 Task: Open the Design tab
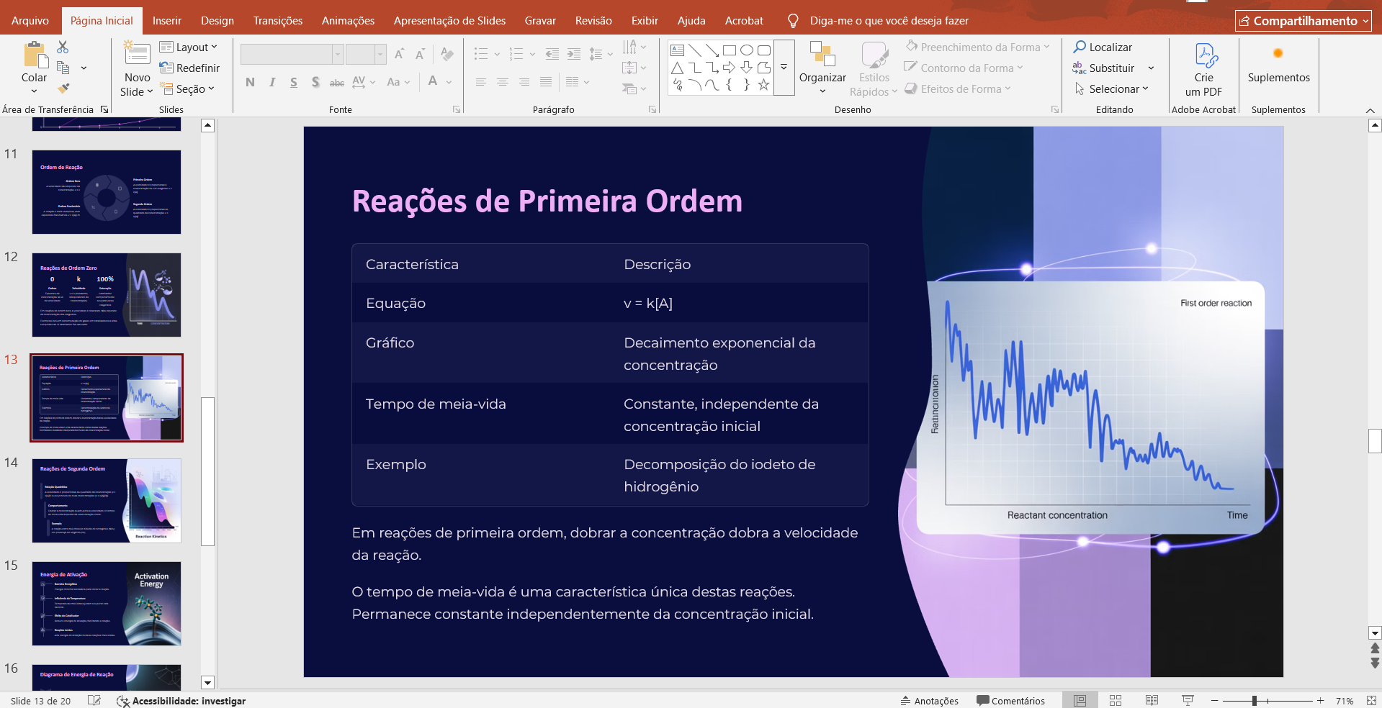[217, 21]
